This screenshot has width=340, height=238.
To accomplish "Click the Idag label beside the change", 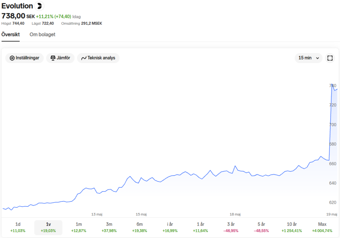I will (x=77, y=17).
